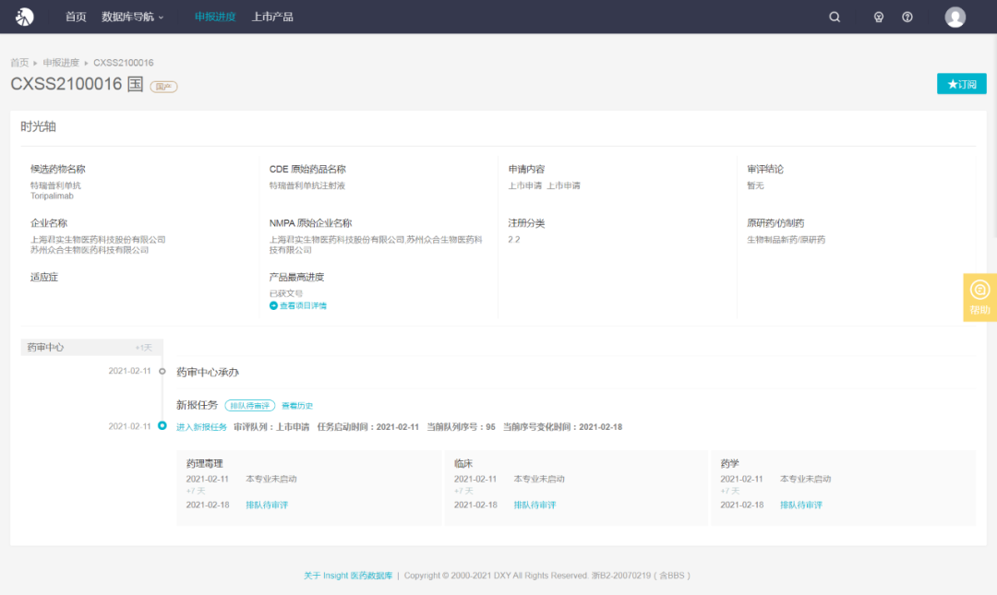Open the question mark help icon
Screen dimensions: 997x595
tap(907, 18)
